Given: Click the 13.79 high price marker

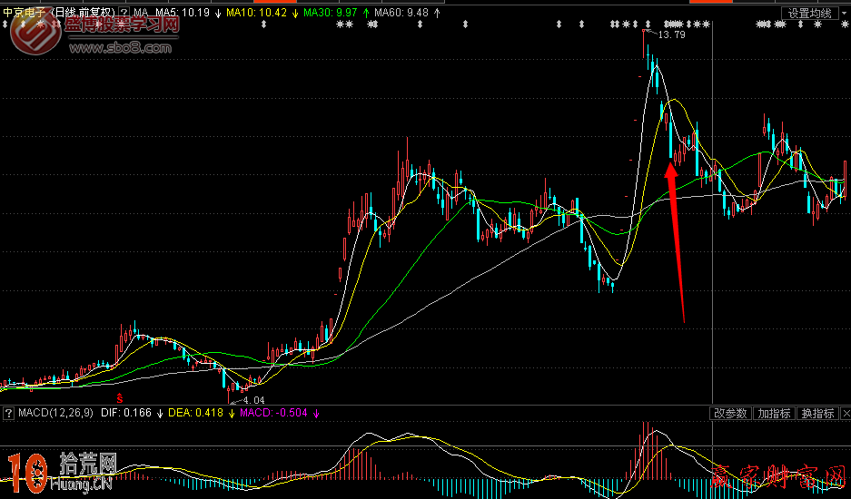Looking at the screenshot, I should 670,34.
